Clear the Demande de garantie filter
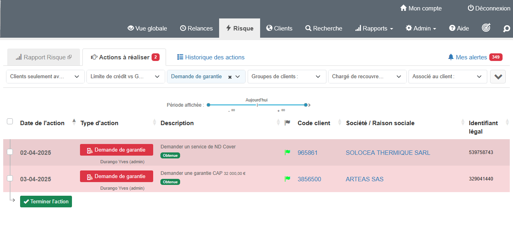Viewport: 513px width, 225px height. [230, 77]
